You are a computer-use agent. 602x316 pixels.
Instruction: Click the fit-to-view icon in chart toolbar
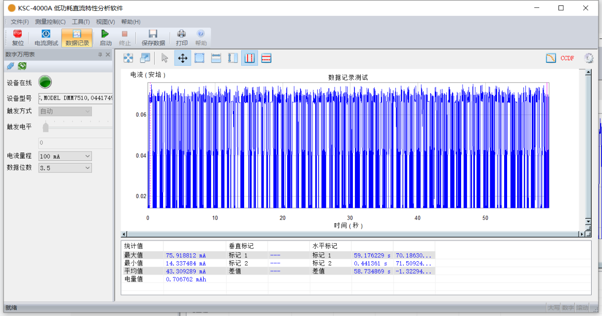point(128,58)
